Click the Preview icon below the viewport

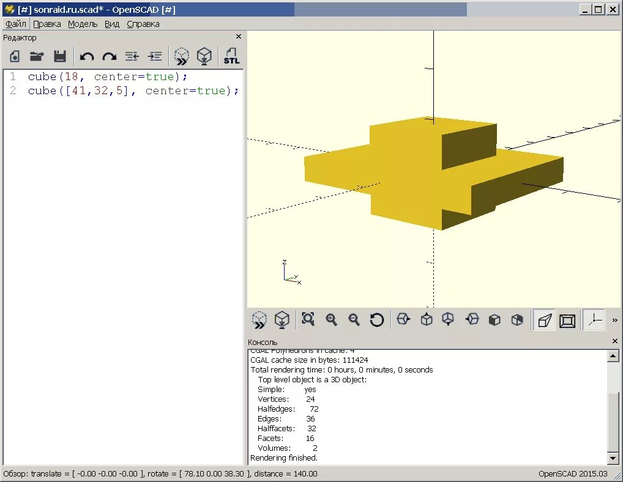pos(259,320)
